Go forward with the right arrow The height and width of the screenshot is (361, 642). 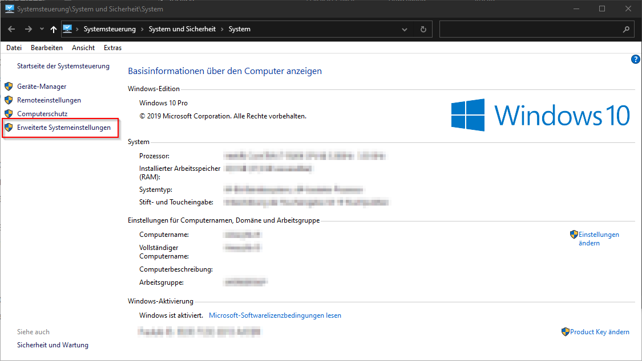(28, 29)
